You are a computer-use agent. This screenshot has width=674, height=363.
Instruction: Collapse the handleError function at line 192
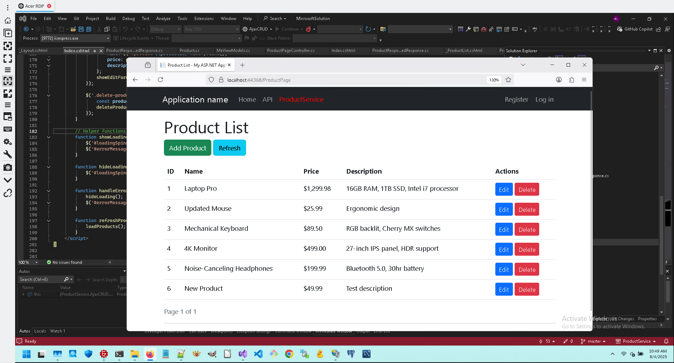point(48,191)
